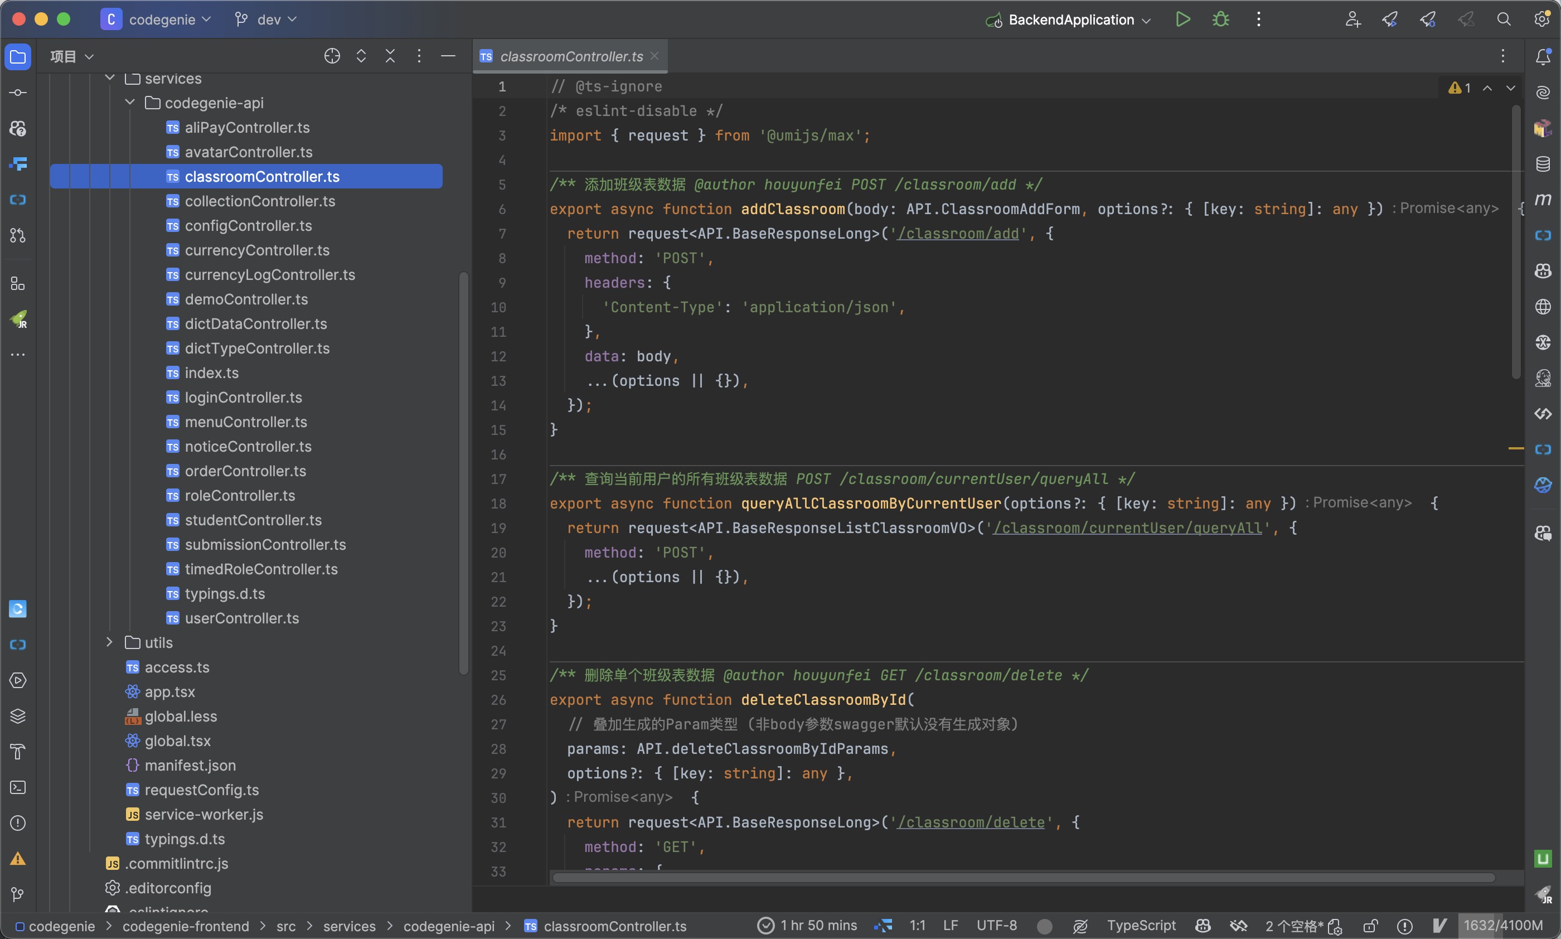Click the yellow warning stripe mark on the scrollbar
The image size is (1561, 939).
pos(1515,448)
